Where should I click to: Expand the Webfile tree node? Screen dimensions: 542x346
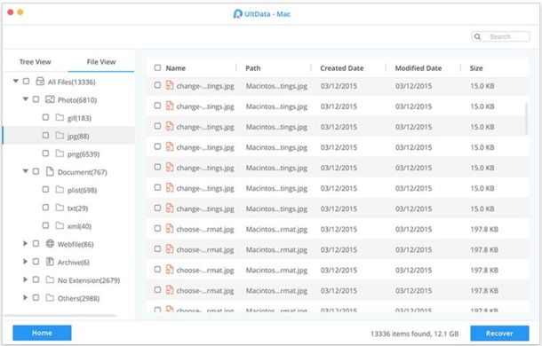25,243
